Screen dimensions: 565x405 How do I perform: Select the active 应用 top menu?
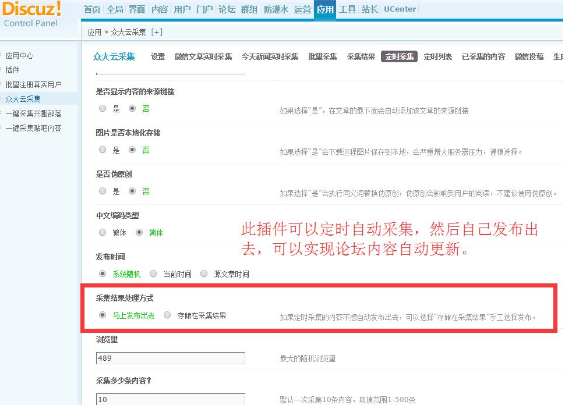point(325,9)
